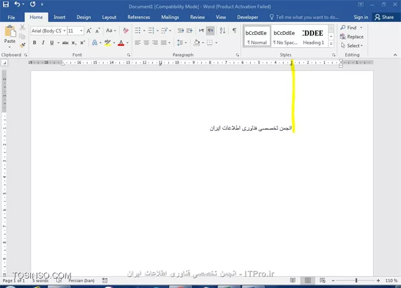This screenshot has height=288, width=401.
Task: Clear all formatting from the text
Action: point(125,31)
